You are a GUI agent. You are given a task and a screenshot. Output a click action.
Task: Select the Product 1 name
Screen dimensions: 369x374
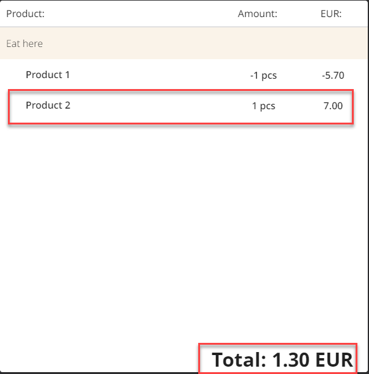(48, 75)
